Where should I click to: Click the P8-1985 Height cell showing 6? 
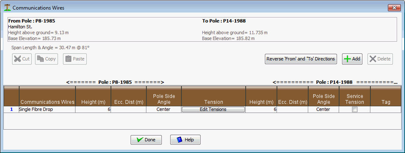coord(93,109)
